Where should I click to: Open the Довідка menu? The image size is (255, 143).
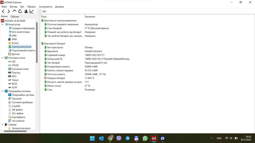pos(59,7)
